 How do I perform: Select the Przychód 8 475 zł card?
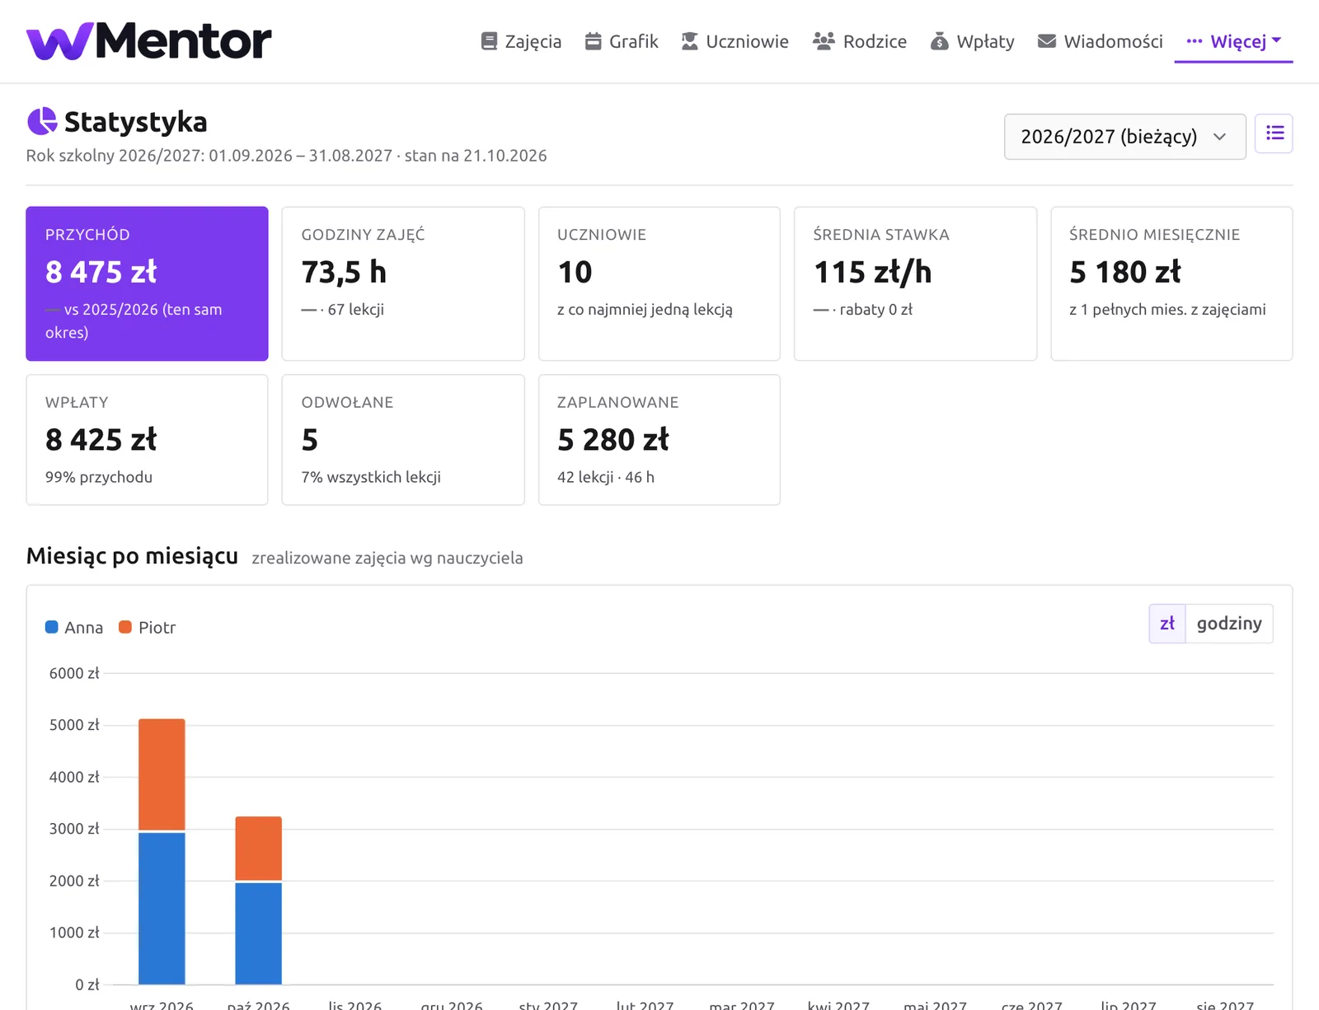pos(147,283)
